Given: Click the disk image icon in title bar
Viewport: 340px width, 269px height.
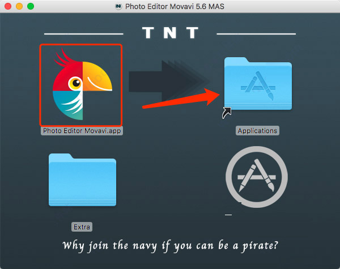Looking at the screenshot, I should pos(118,6).
